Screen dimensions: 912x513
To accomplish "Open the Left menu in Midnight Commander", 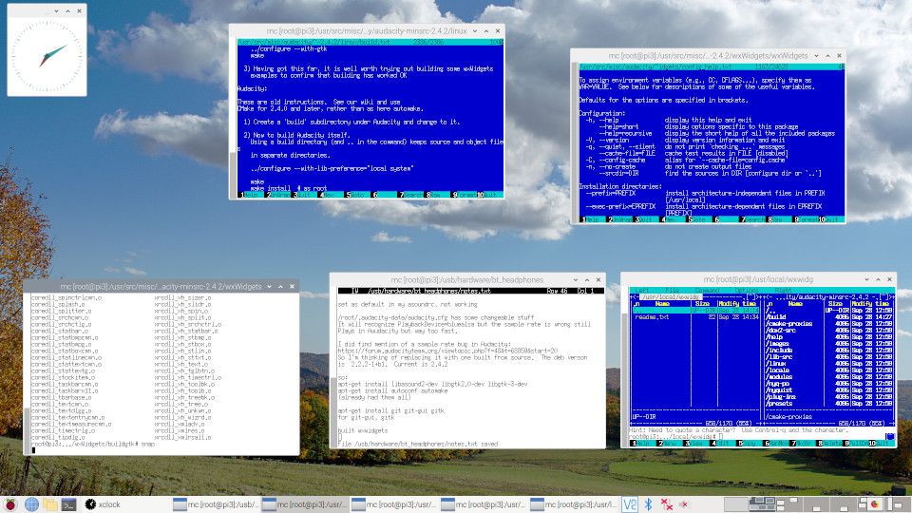I will pyautogui.click(x=642, y=291).
